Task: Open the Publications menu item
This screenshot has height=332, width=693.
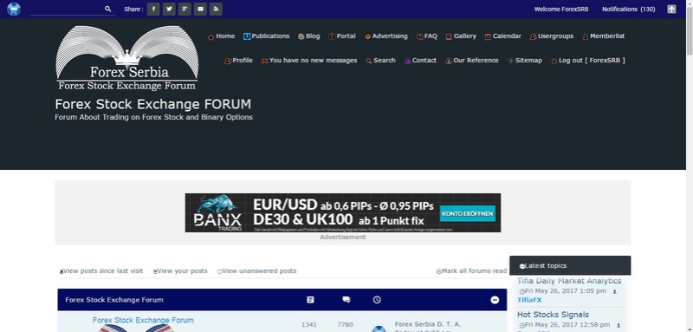Action: (267, 36)
